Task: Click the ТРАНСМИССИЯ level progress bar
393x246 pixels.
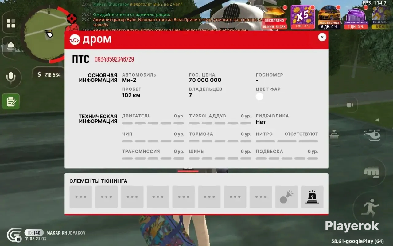Action: pos(153,159)
